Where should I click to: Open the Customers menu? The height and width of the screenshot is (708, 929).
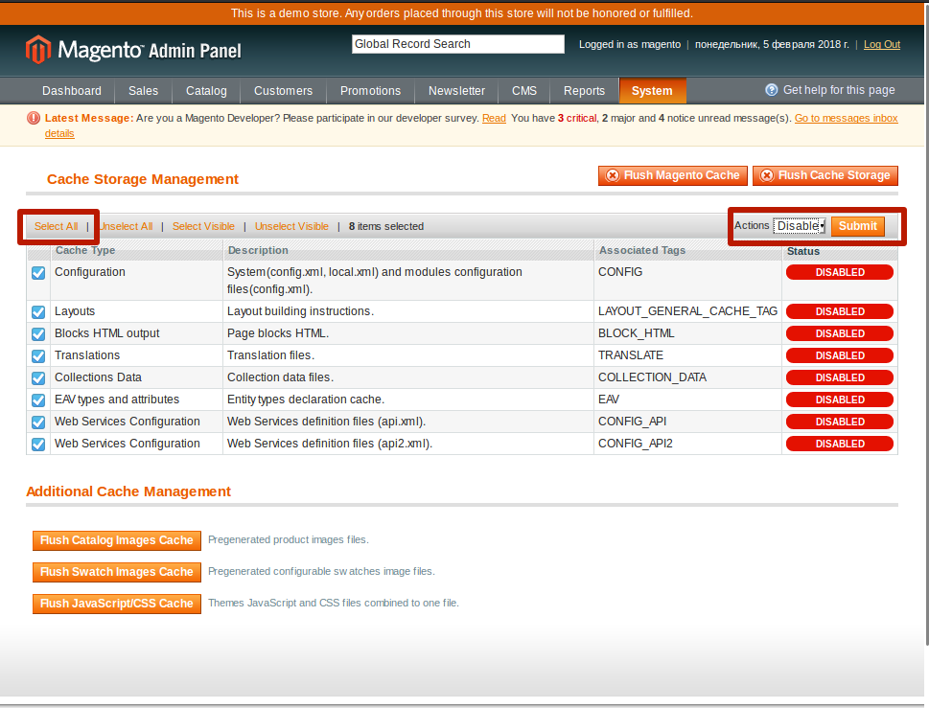tap(283, 91)
